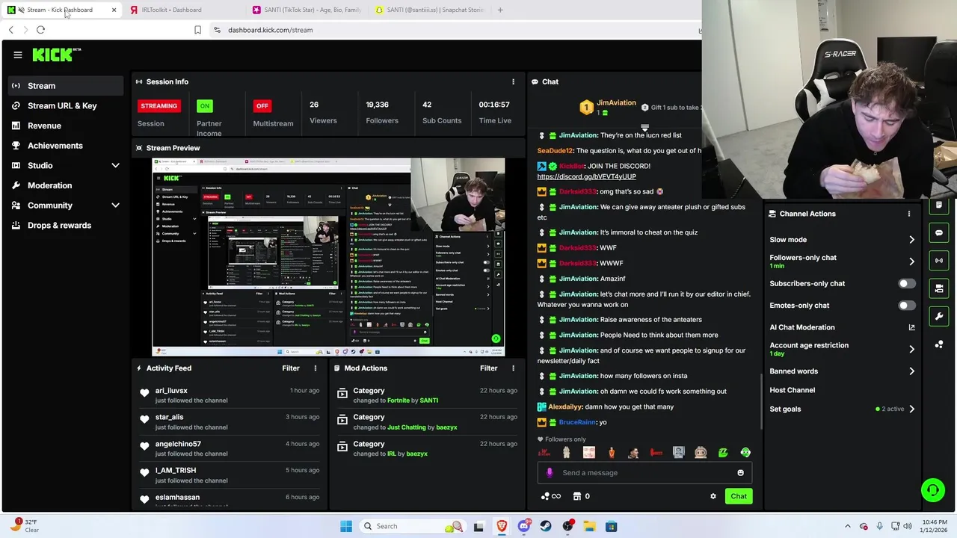Click JimAviation top gifter name in chat

point(616,102)
